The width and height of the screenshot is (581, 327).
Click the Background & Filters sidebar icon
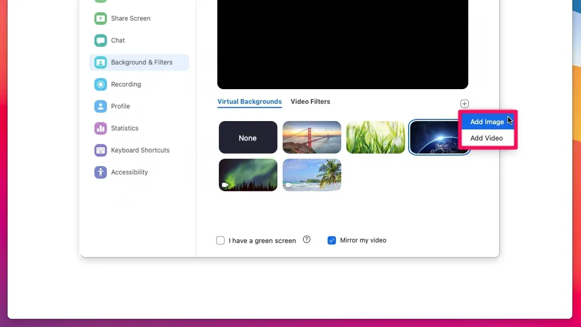(x=100, y=62)
